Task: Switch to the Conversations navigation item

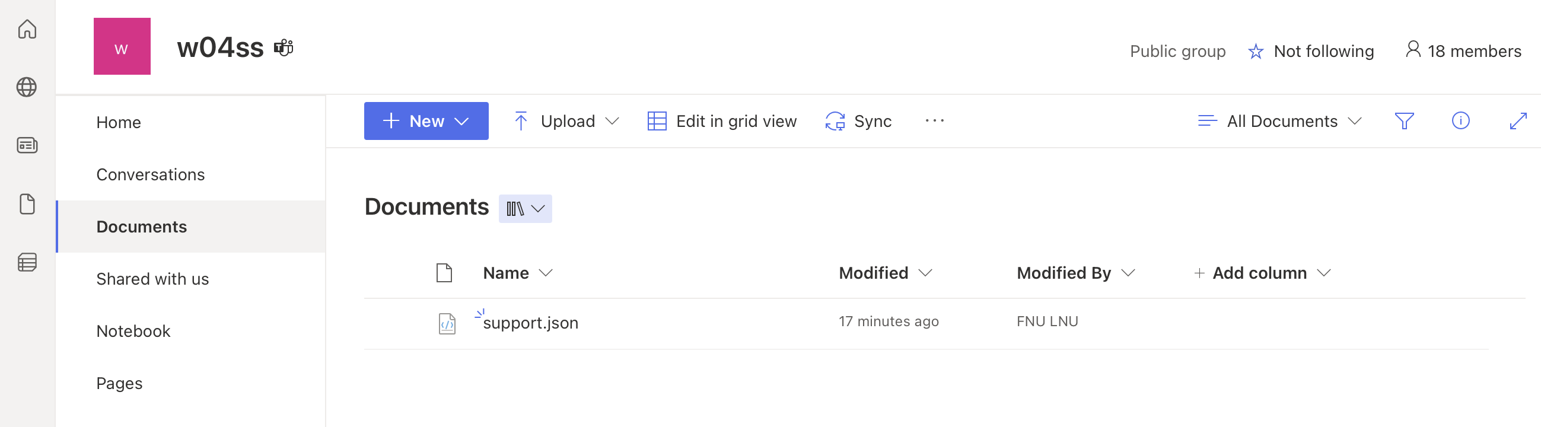Action: click(x=150, y=174)
